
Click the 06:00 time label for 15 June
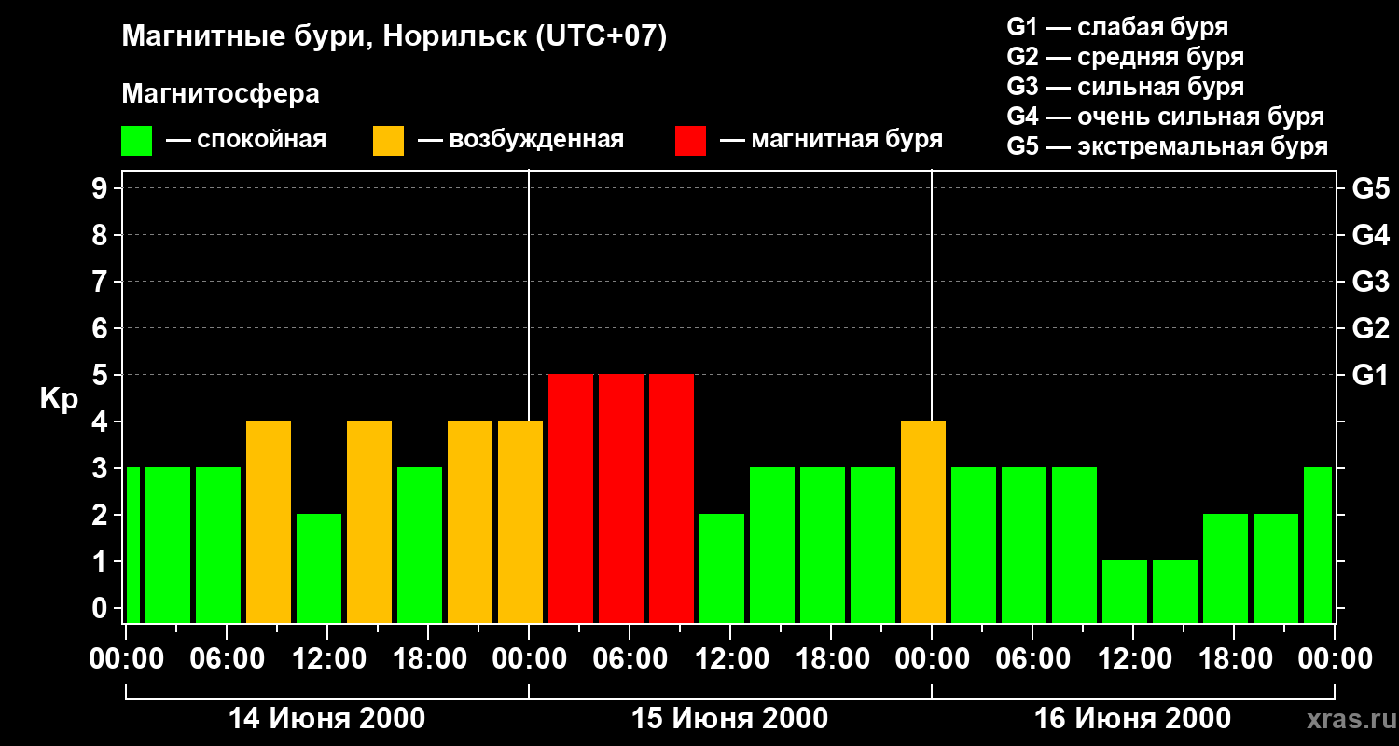[x=630, y=659]
